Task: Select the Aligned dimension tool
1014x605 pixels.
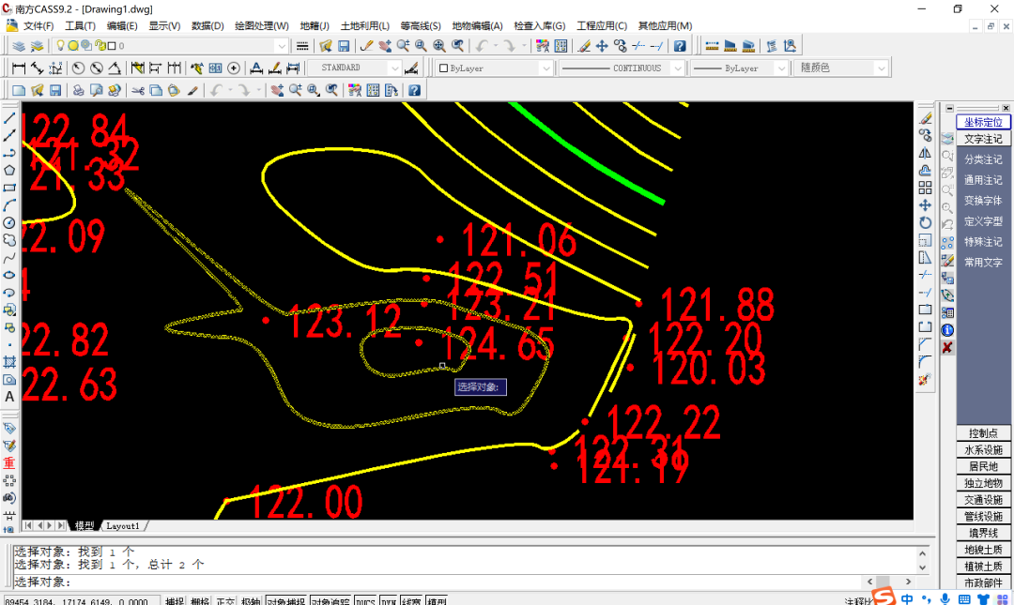Action: point(37,68)
